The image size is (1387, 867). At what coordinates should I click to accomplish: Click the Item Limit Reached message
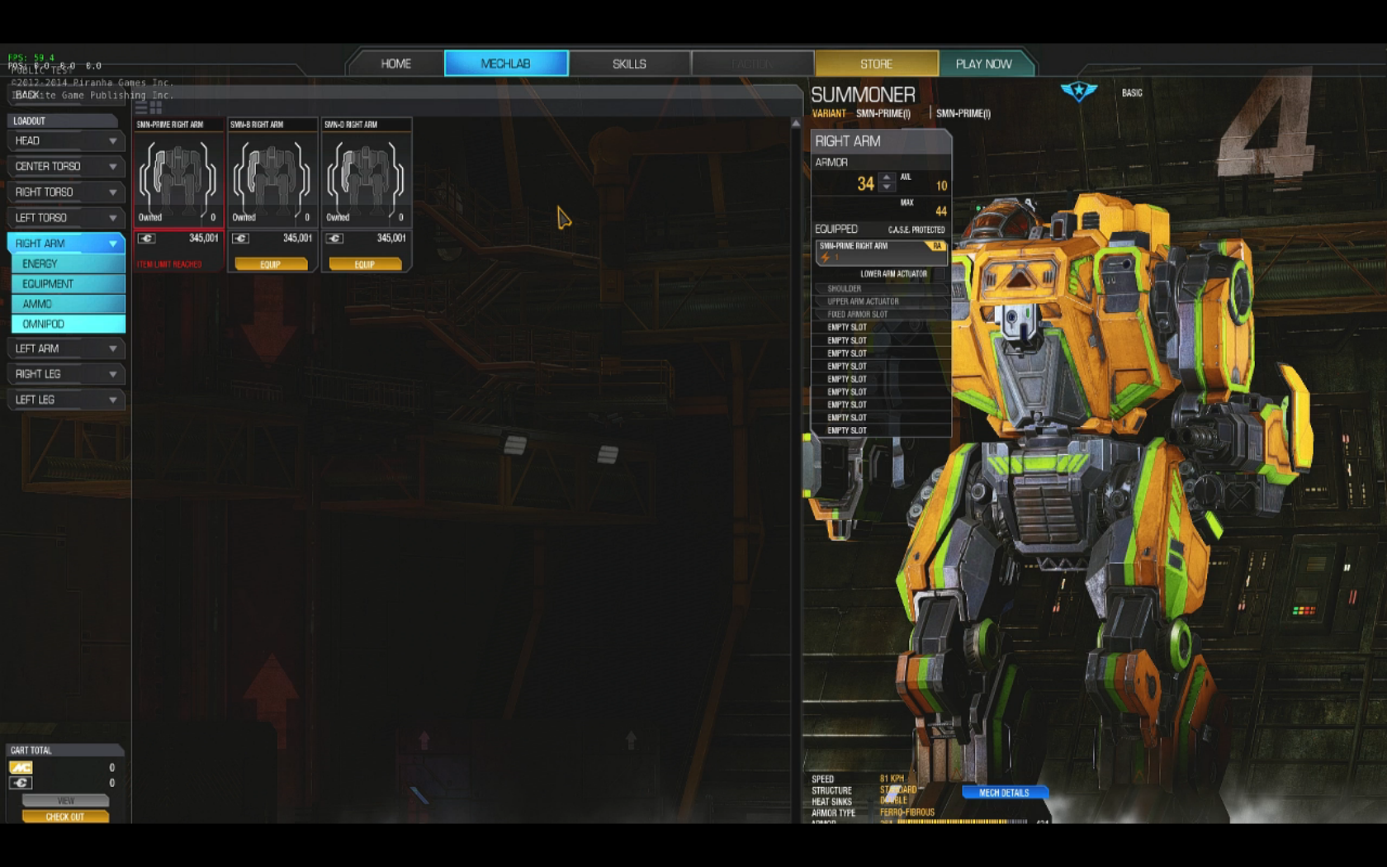(169, 264)
